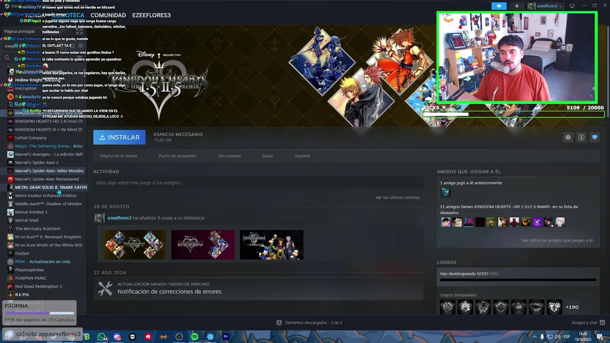Select PEAK - Actualización en cola

42,262
